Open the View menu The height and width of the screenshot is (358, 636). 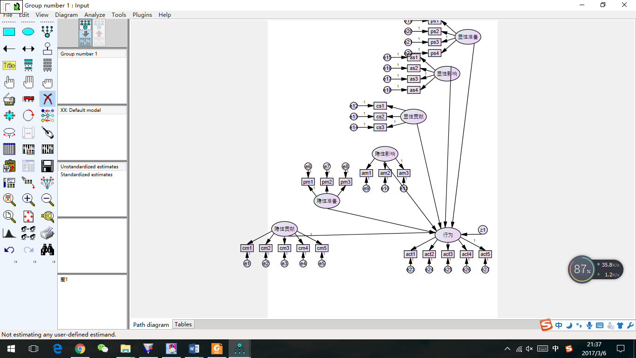click(x=42, y=15)
